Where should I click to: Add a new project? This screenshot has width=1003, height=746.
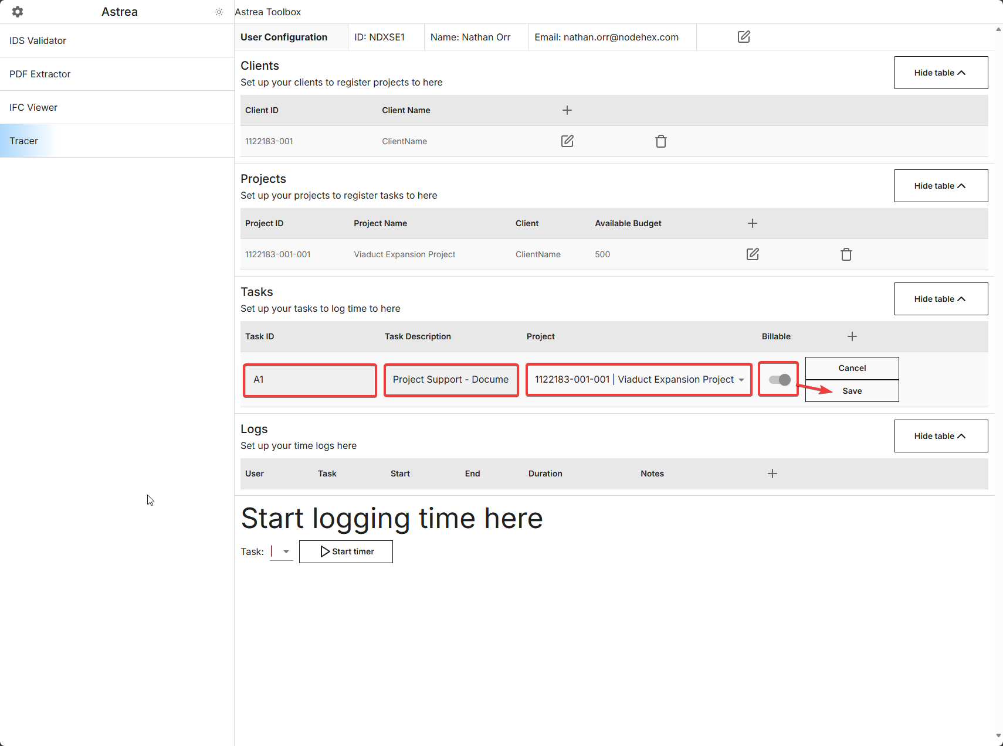point(753,223)
